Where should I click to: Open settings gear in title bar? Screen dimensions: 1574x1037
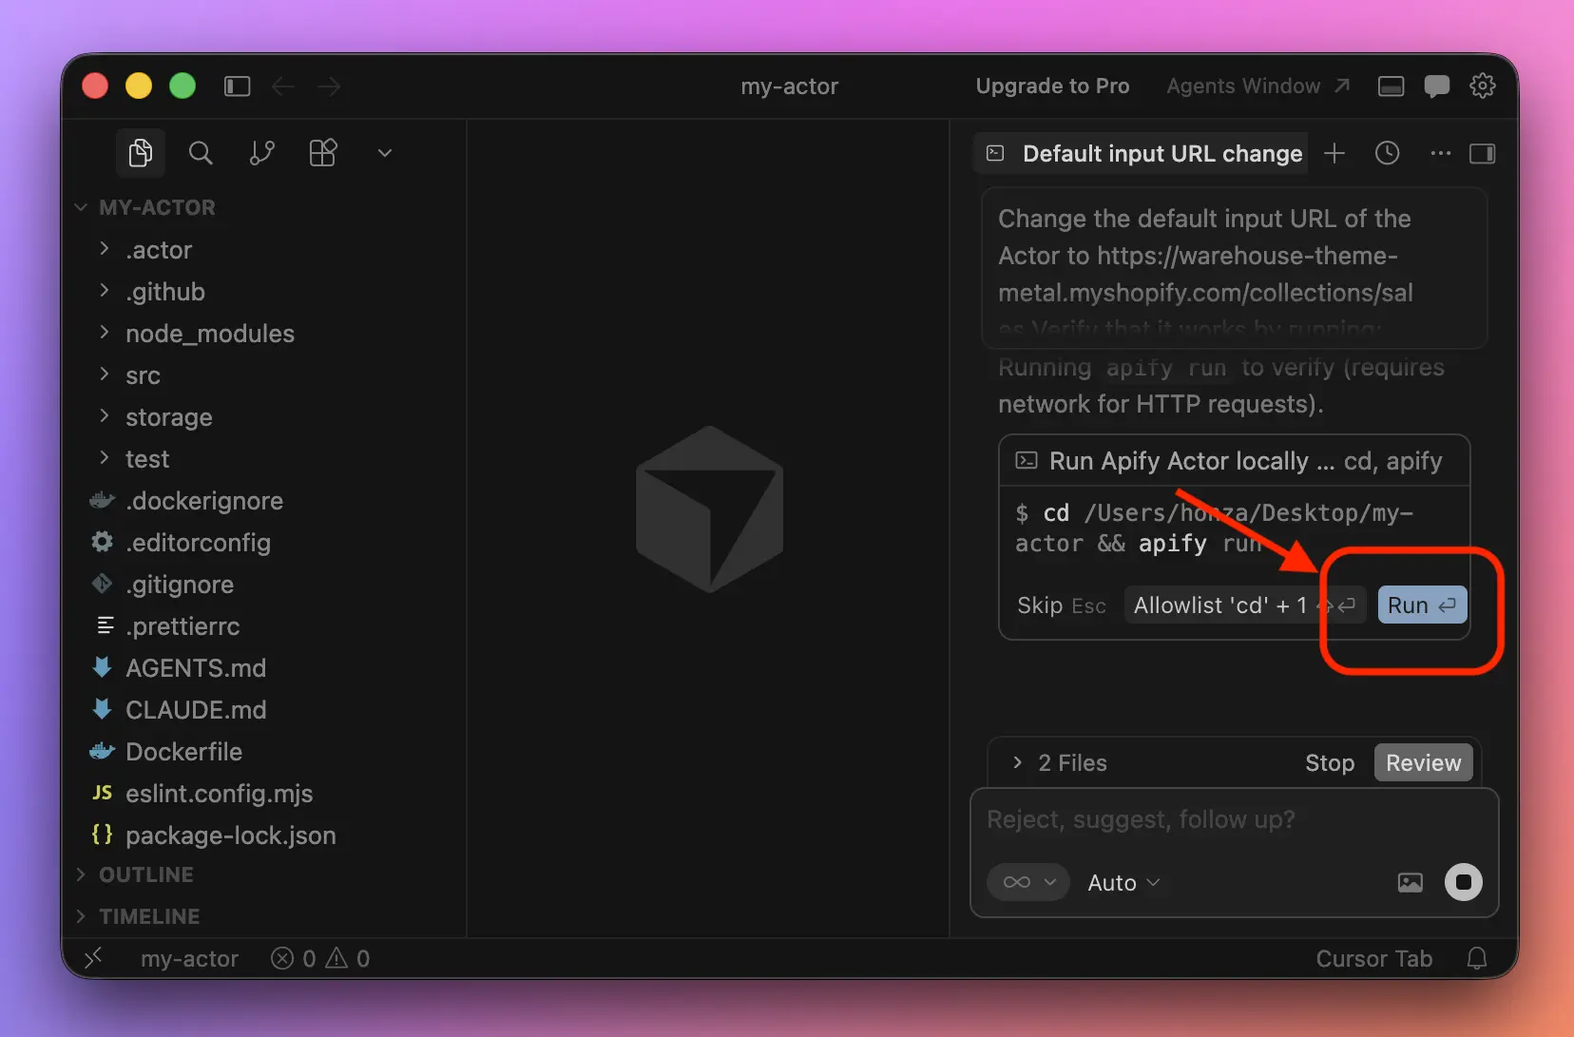click(1483, 86)
